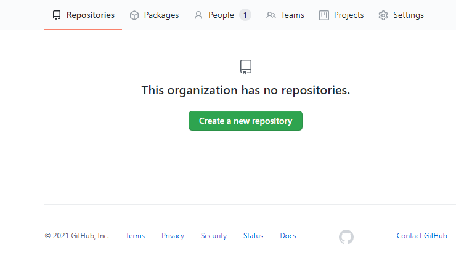This screenshot has height=266, width=456.
Task: Open the Repositories tab
Action: click(x=83, y=15)
